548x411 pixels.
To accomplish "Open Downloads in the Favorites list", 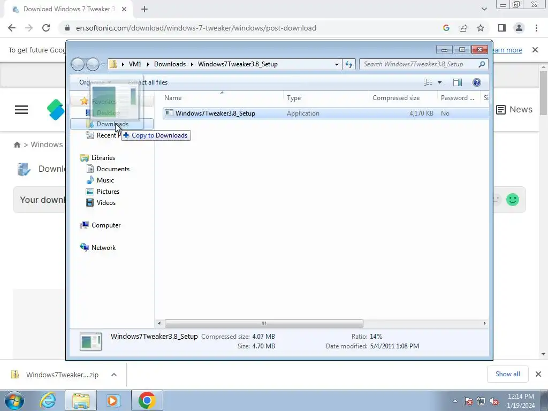I will pos(112,124).
